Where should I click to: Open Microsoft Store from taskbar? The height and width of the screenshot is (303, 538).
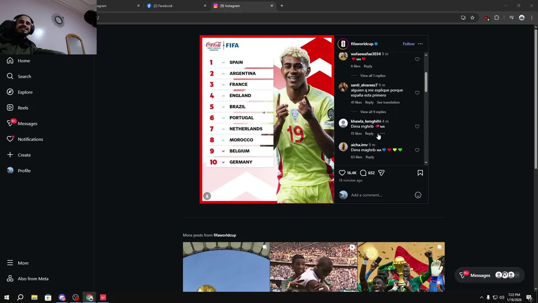(x=48, y=298)
